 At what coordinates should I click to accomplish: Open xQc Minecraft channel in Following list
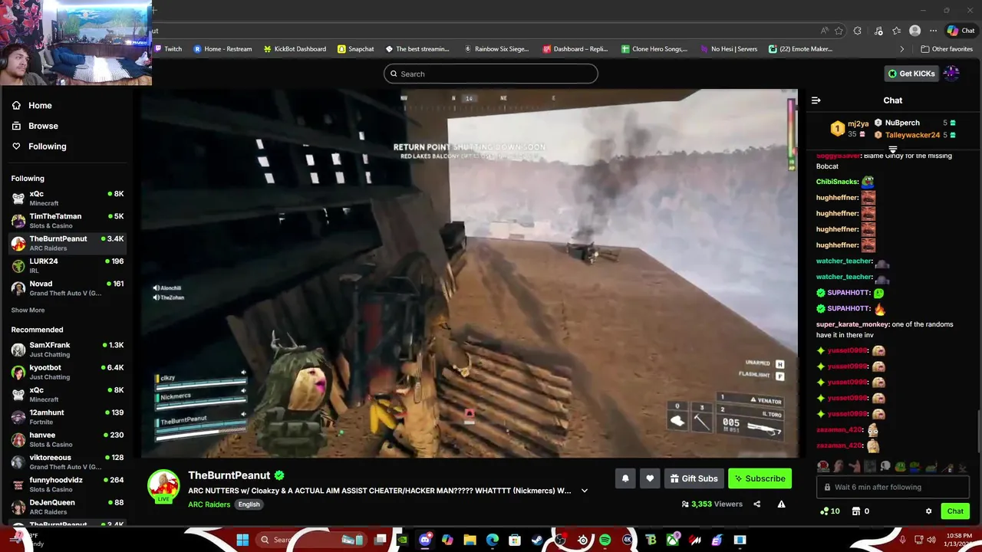tap(68, 199)
